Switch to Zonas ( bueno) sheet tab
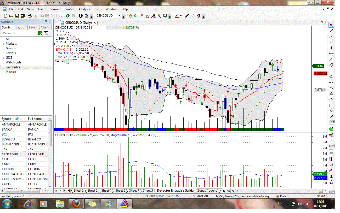The width and height of the screenshot is (340, 213). coord(208,191)
